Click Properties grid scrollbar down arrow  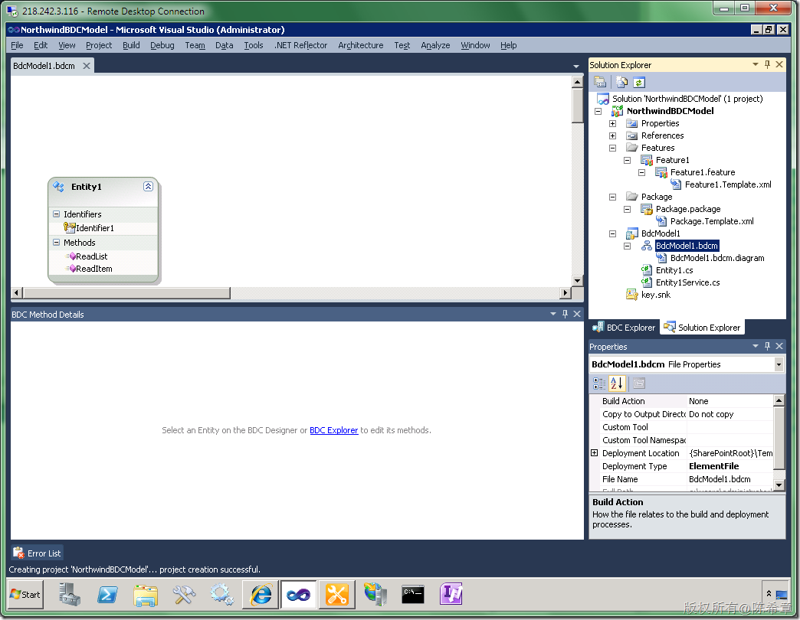point(779,485)
